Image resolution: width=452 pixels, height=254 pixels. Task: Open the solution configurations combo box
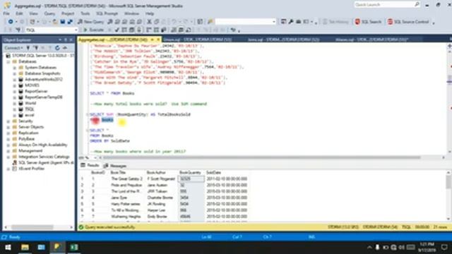[245, 22]
